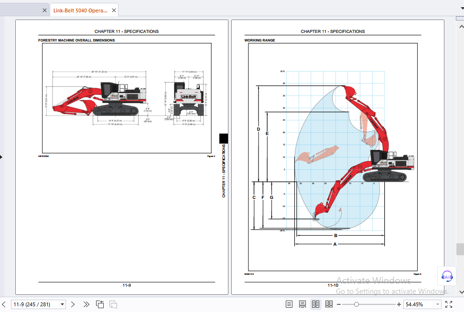Click dimension label A in working range
464x312 pixels.
tap(335, 244)
